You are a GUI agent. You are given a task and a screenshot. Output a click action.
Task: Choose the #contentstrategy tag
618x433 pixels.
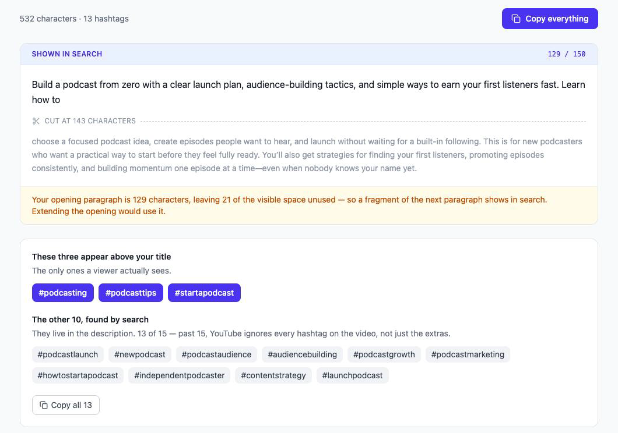coord(273,375)
